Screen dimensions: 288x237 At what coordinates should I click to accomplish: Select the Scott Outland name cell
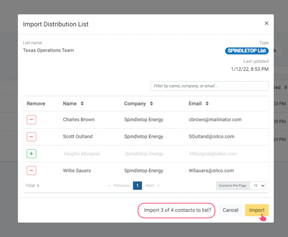tap(78, 137)
